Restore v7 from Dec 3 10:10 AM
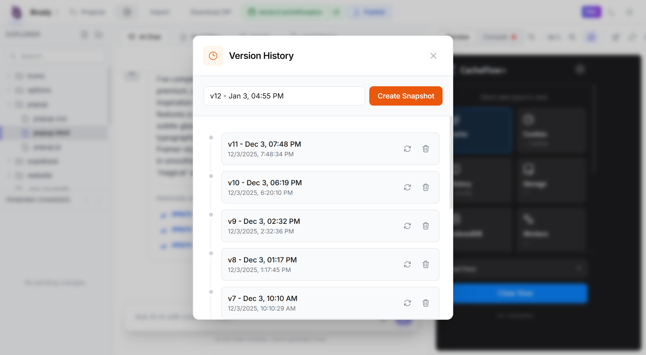Screen dimensions: 646x355 coord(407,303)
